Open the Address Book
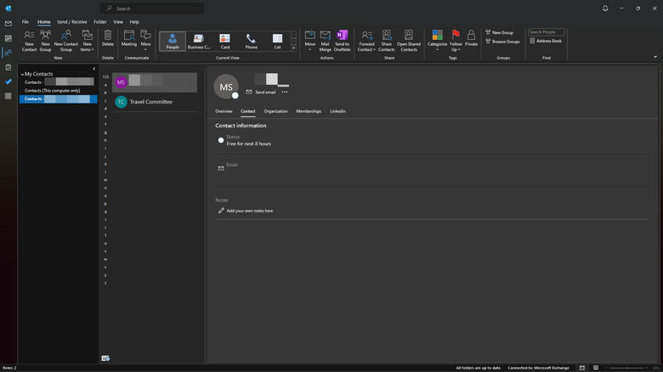Viewport: 663px width, 372px height. [x=546, y=41]
